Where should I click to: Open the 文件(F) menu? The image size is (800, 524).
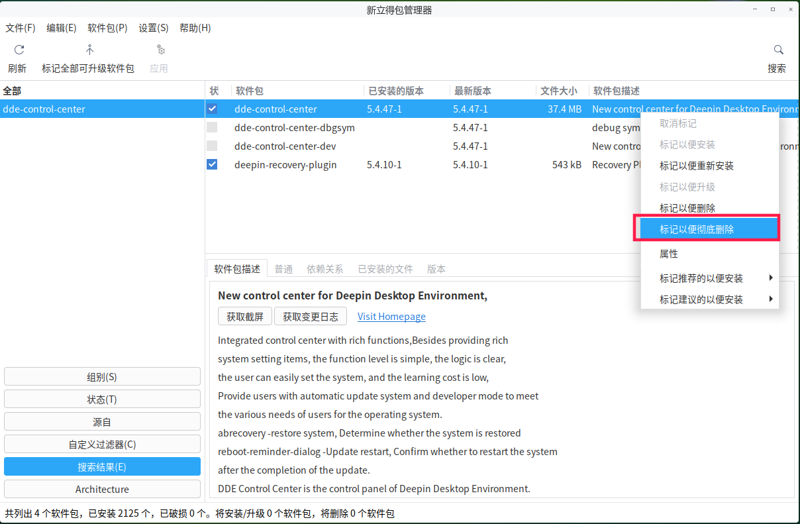click(x=21, y=28)
